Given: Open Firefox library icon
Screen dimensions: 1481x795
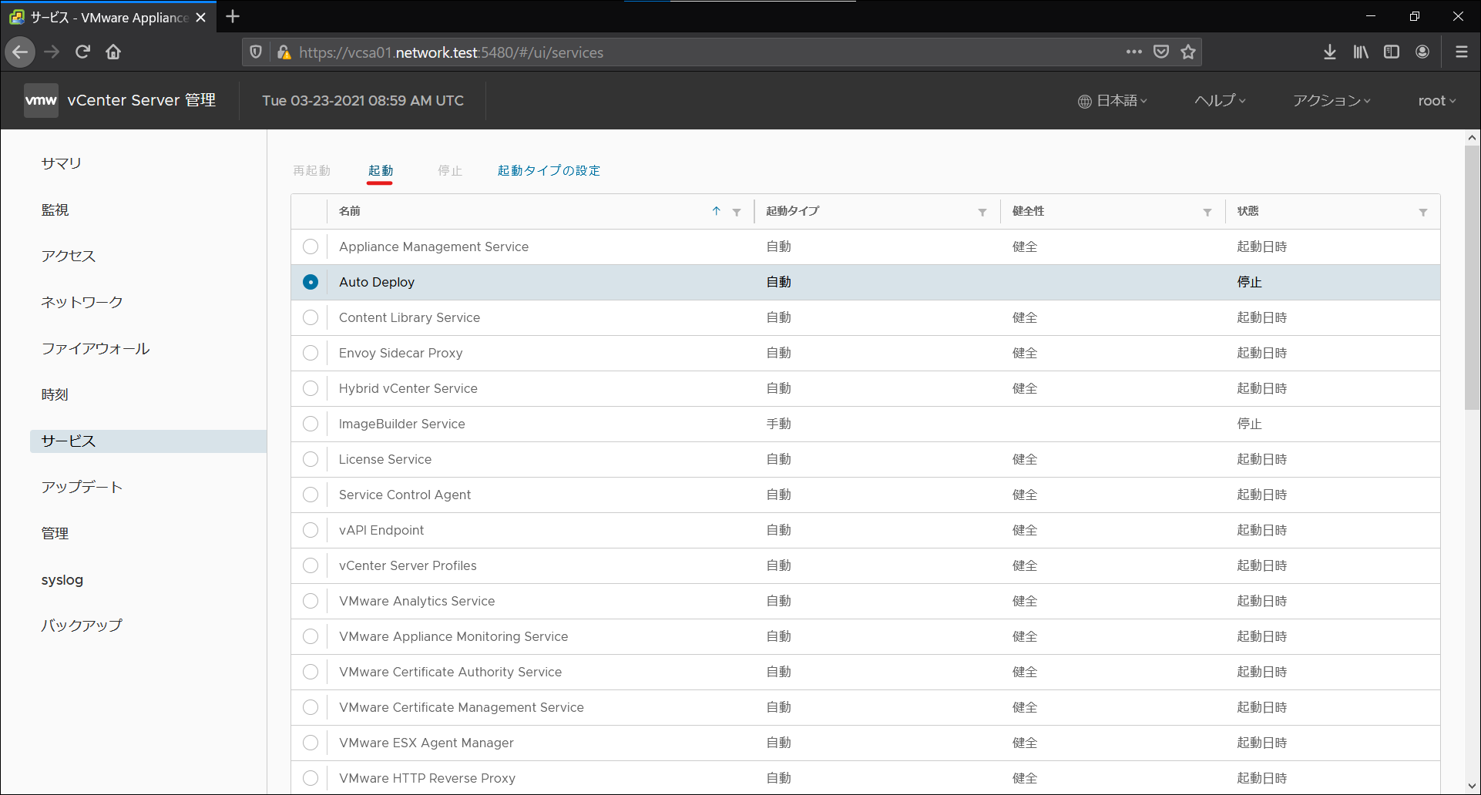Looking at the screenshot, I should [x=1361, y=52].
